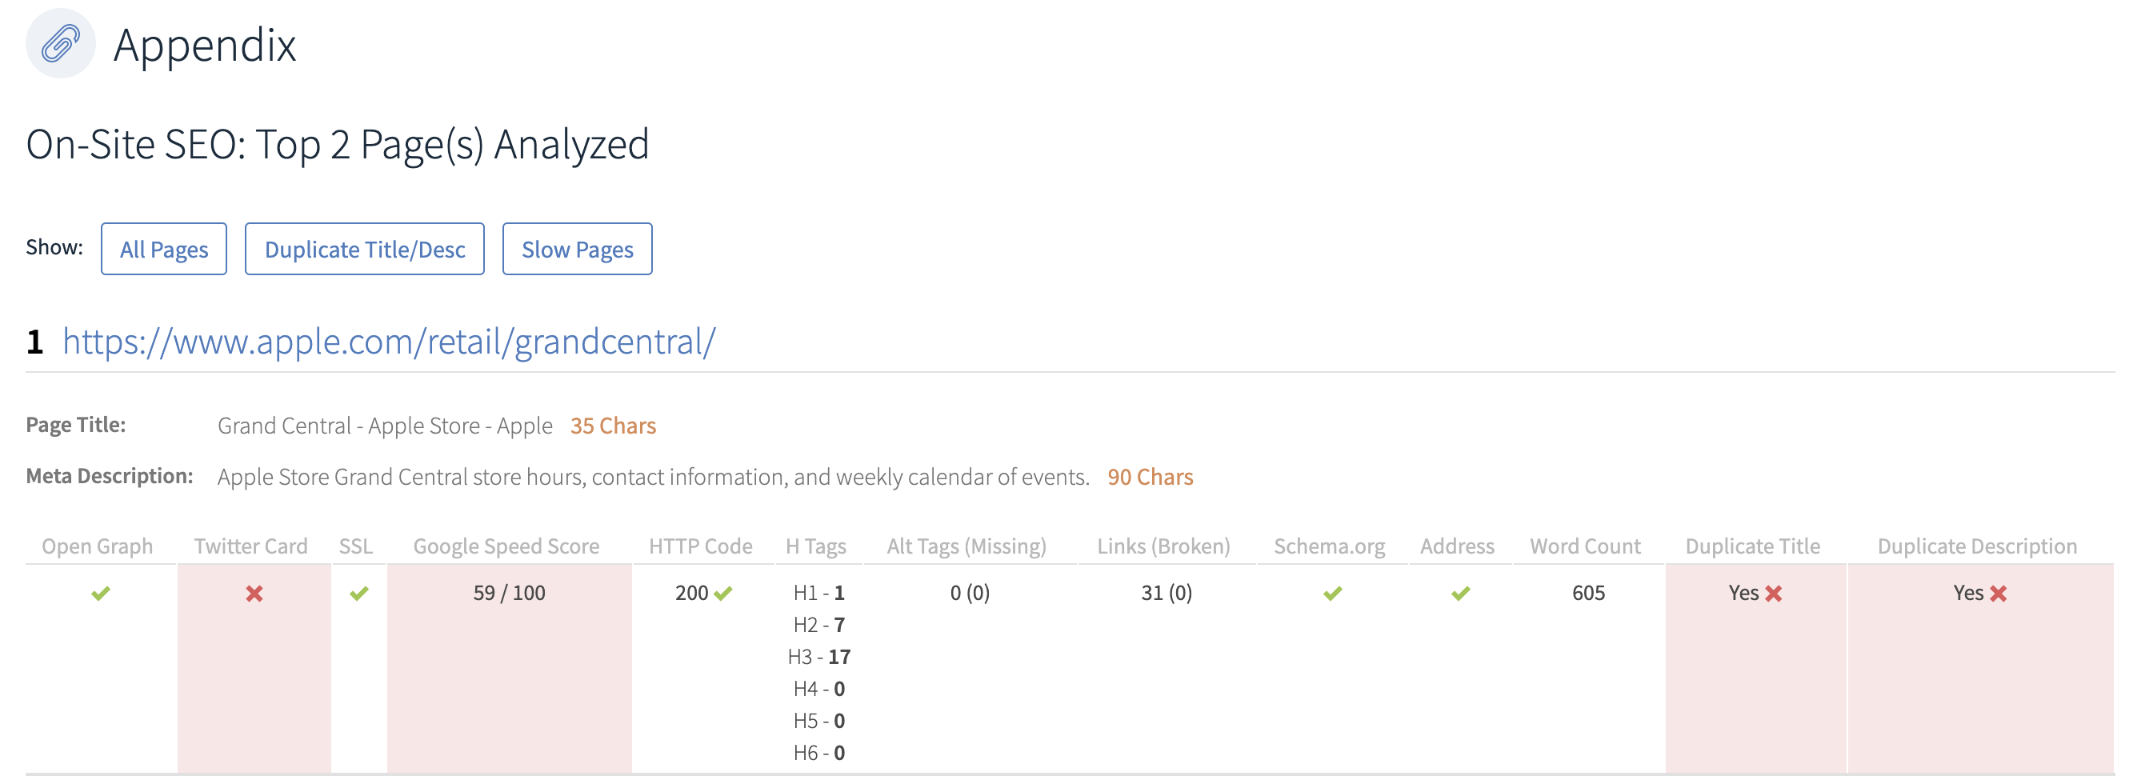Show All Pages filter

(x=164, y=249)
